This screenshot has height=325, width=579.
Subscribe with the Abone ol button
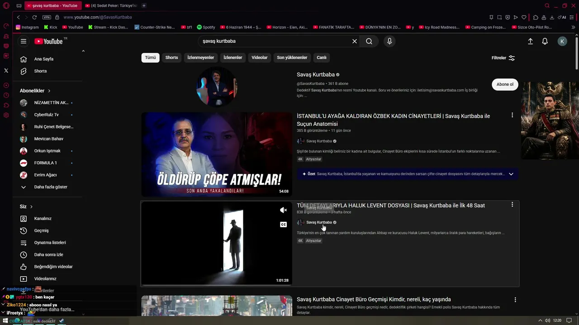click(x=505, y=84)
